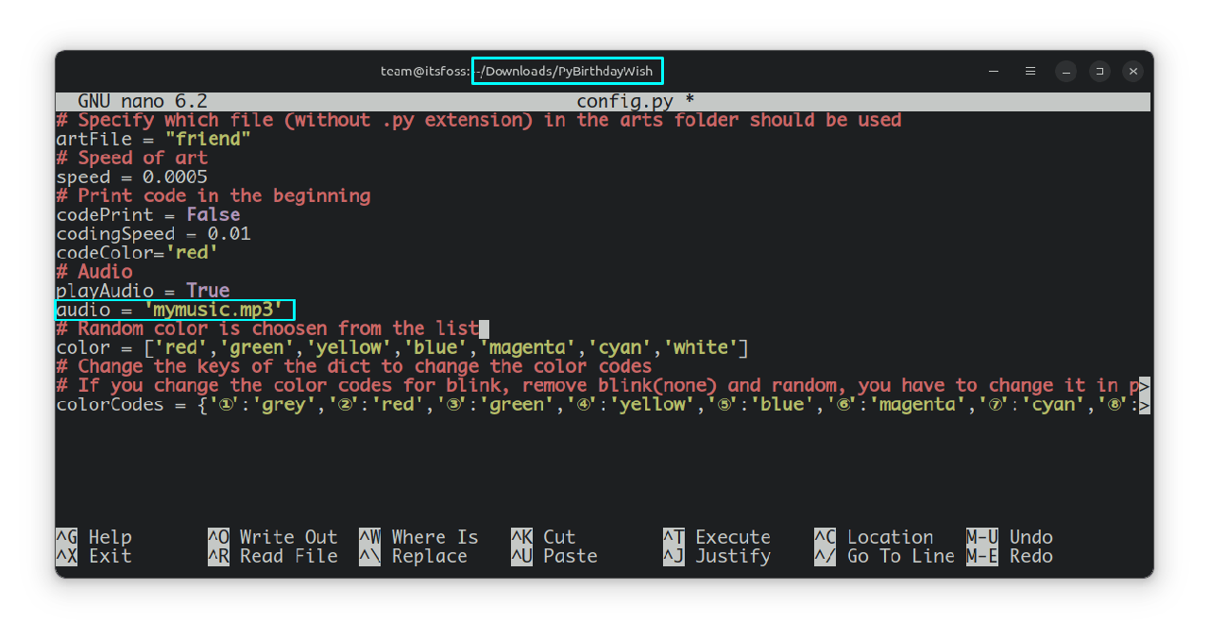Click the Redo shortcut label
Viewport: 1209px width, 639px height.
(1030, 556)
